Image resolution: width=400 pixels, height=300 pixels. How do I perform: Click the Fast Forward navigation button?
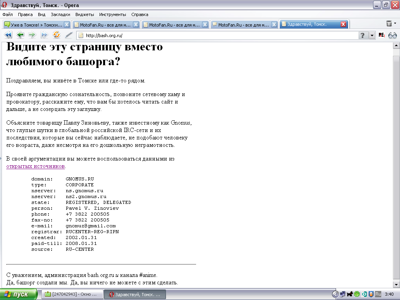click(44, 35)
